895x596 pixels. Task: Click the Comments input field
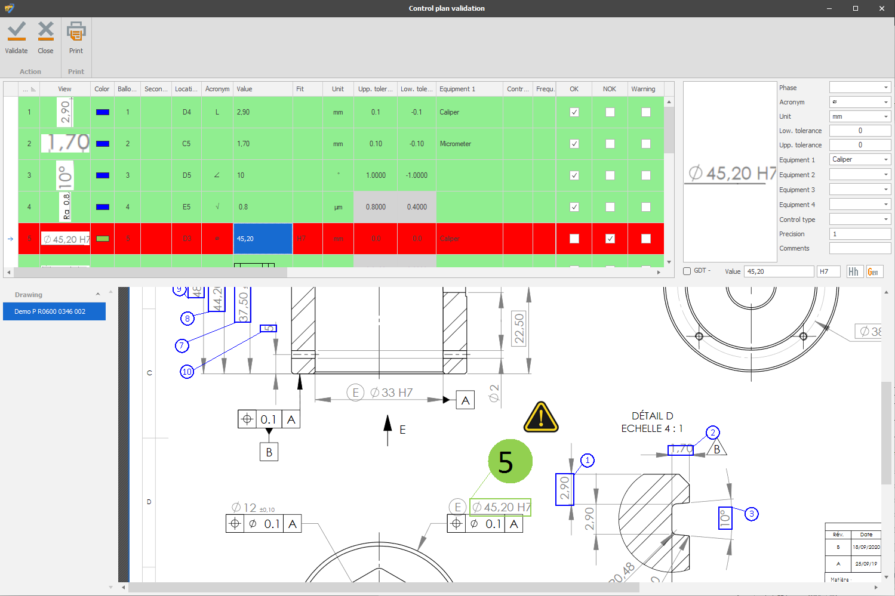(x=860, y=248)
